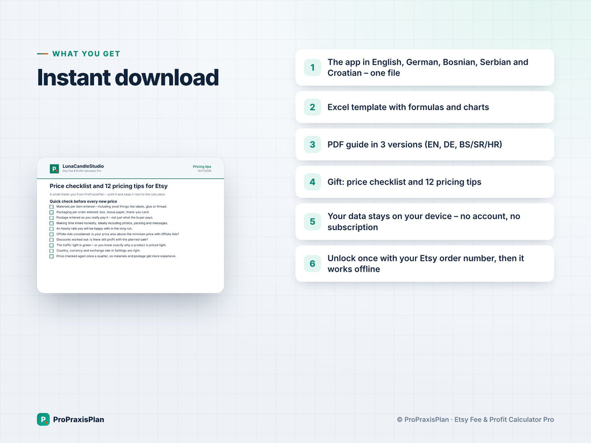The height and width of the screenshot is (443, 591).
Task: Check the 'Country, currency and exchange rate' checkbox
Action: click(x=51, y=251)
